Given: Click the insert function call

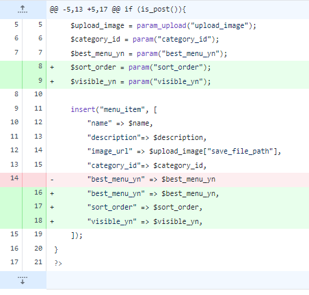Looking at the screenshot, I should pyautogui.click(x=83, y=109).
